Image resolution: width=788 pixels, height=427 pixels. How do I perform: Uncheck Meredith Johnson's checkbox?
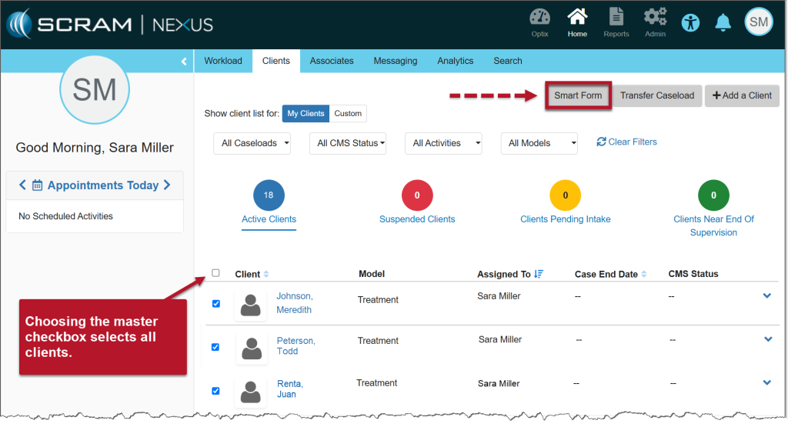click(215, 303)
